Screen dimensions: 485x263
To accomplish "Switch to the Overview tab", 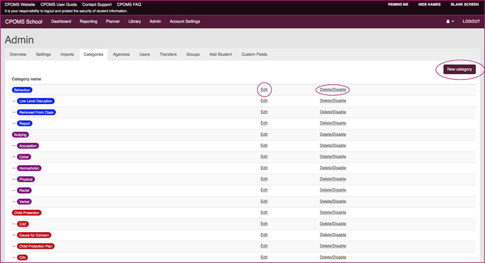I will pyautogui.click(x=18, y=54).
